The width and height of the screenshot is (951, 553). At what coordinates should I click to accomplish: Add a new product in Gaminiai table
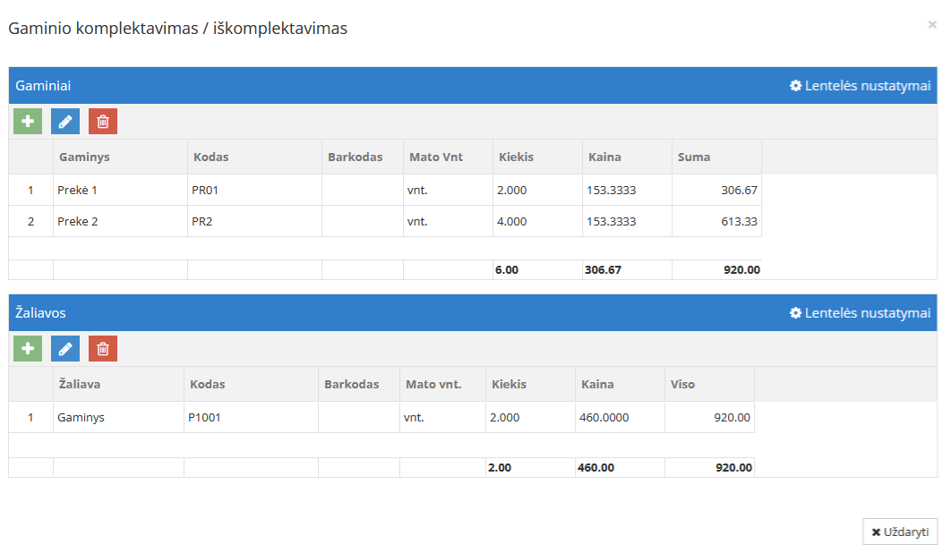[x=28, y=122]
